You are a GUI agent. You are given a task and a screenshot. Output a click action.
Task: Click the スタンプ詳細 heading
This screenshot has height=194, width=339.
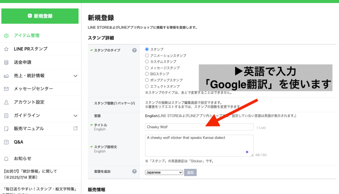click(101, 38)
